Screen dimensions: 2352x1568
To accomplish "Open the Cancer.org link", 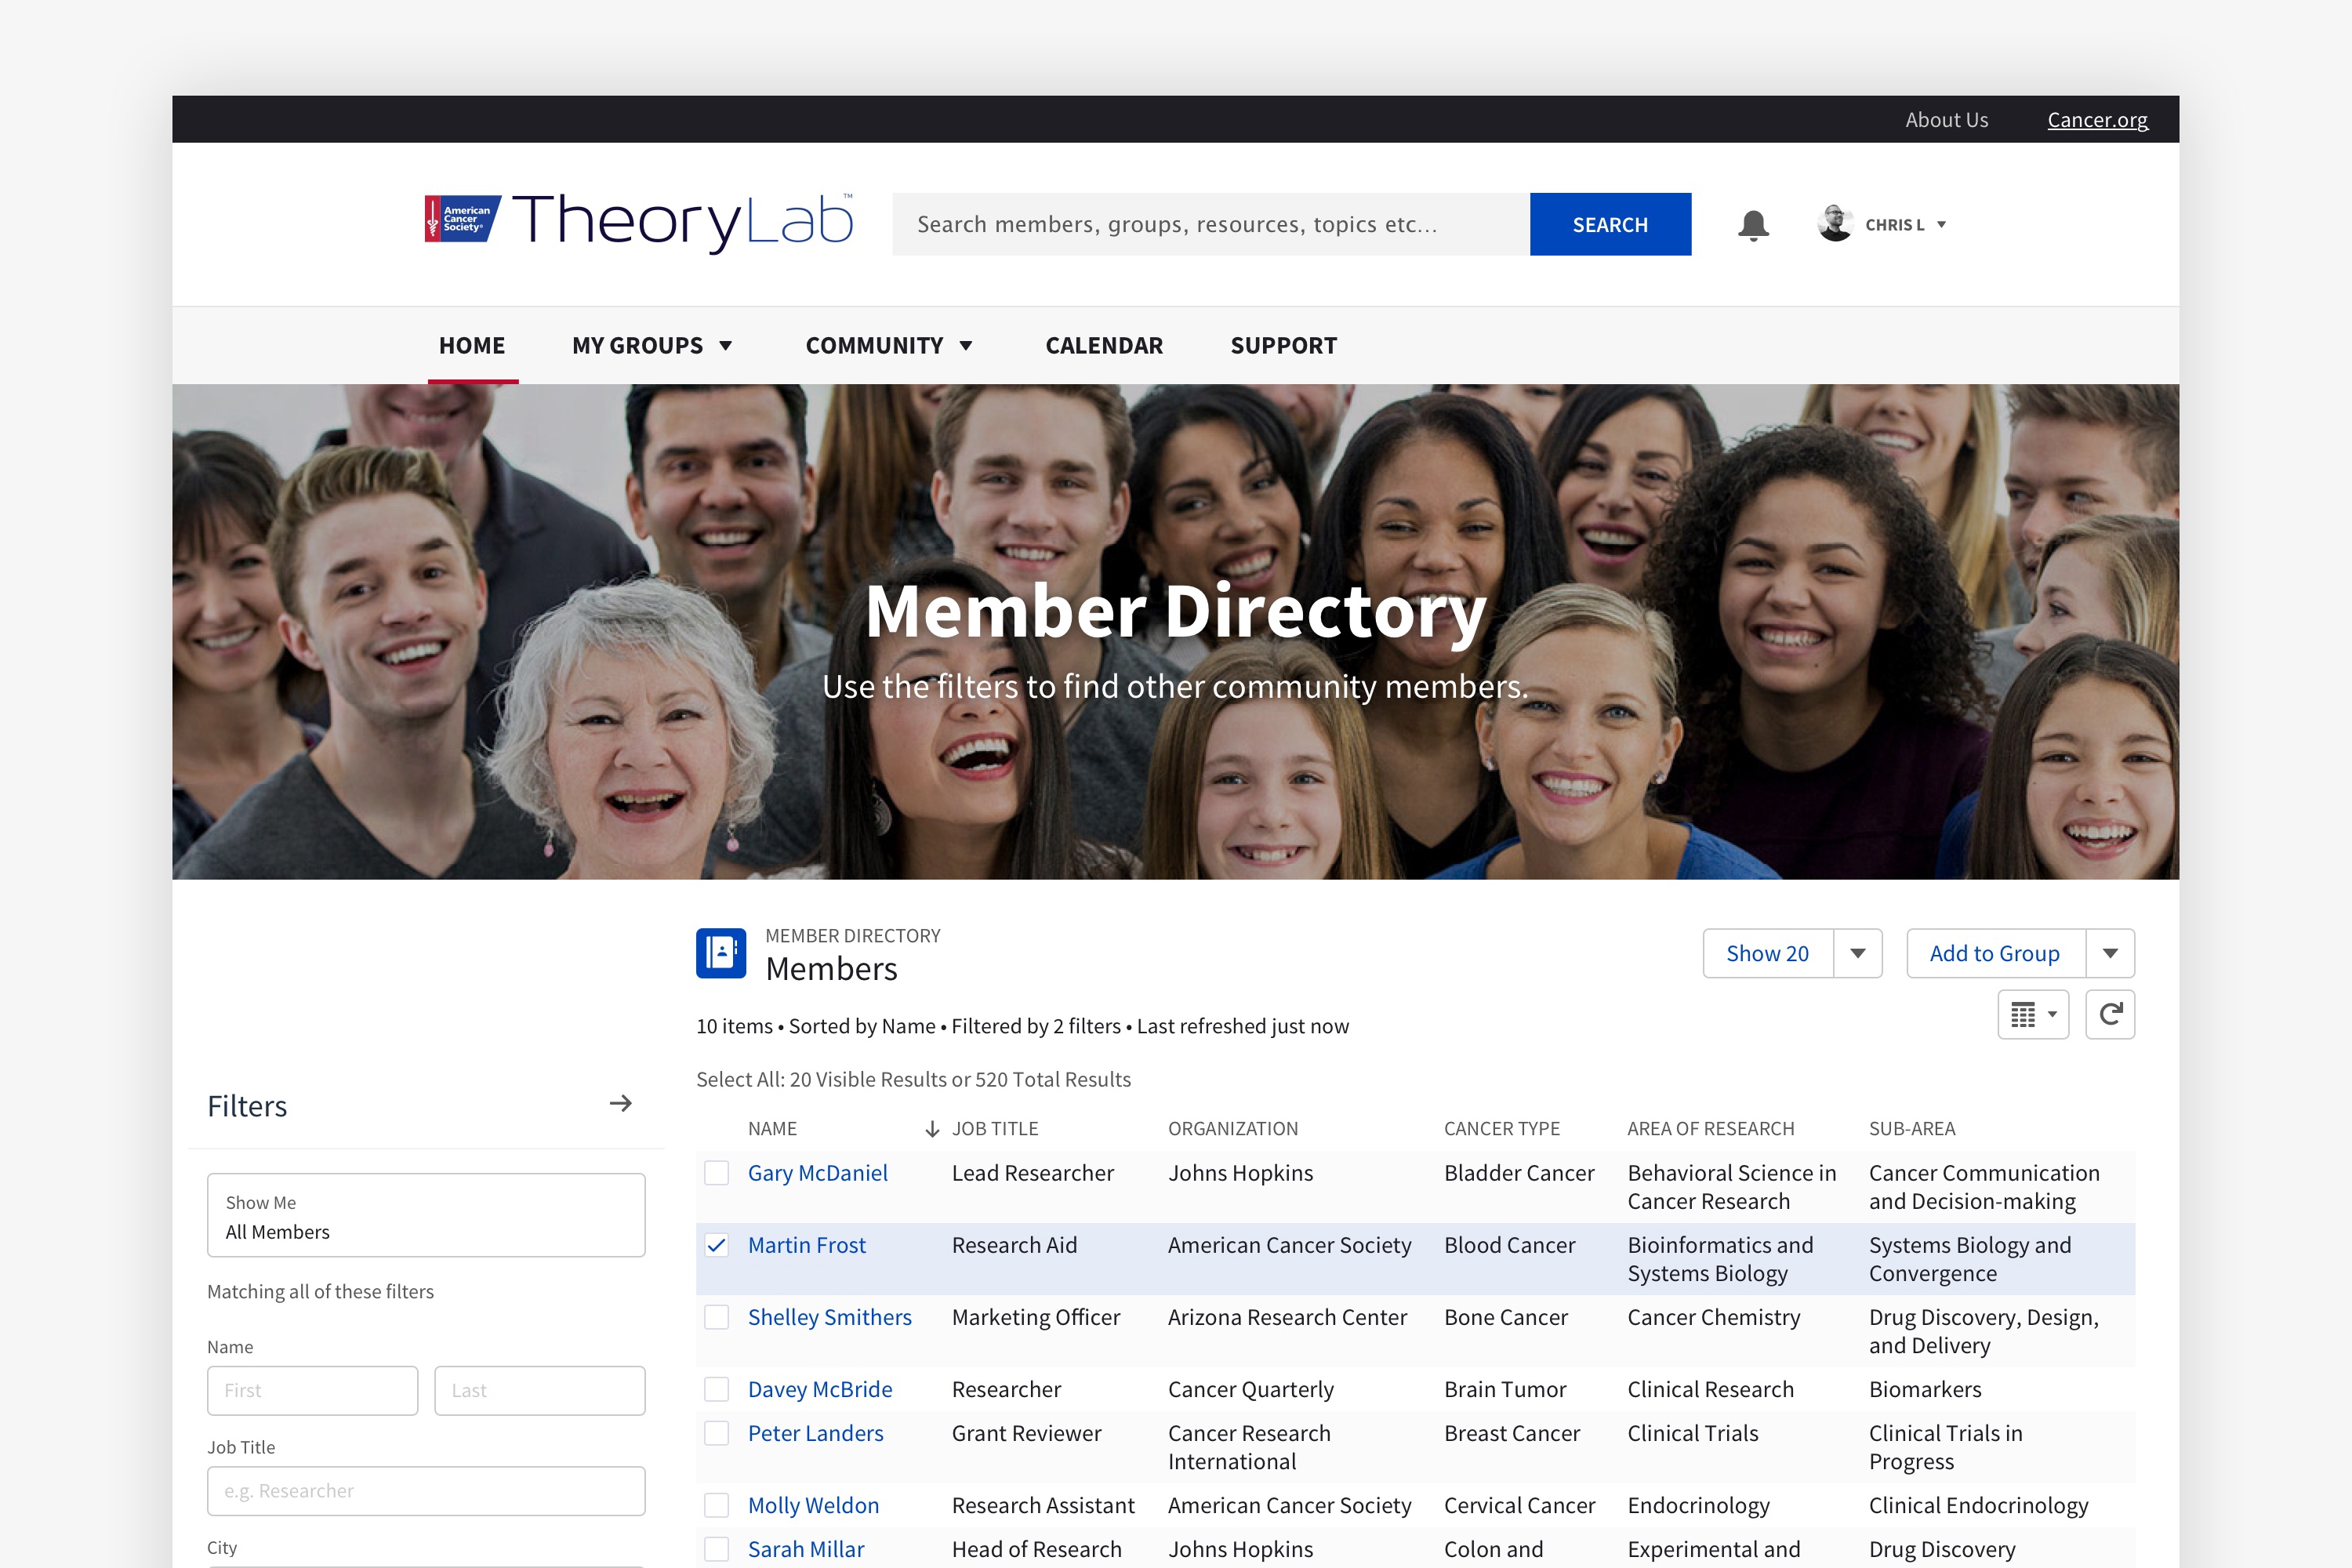I will pos(2097,120).
